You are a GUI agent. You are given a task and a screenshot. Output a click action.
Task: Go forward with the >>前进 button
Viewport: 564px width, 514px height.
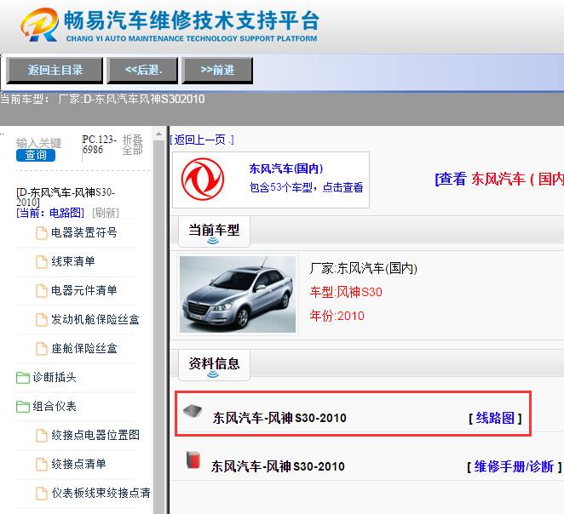click(x=217, y=70)
